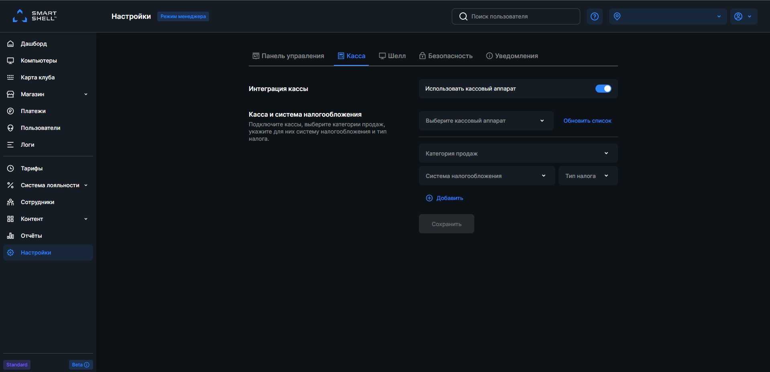Open the Дашборд section

tap(34, 44)
